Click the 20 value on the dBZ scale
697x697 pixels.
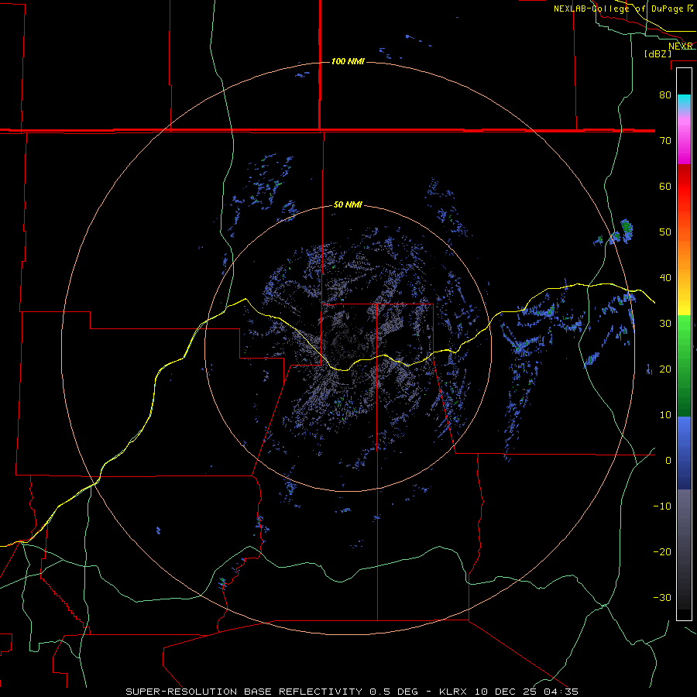click(x=665, y=369)
